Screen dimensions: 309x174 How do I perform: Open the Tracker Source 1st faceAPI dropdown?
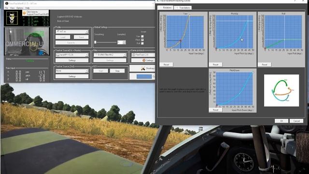pyautogui.click(x=72, y=55)
